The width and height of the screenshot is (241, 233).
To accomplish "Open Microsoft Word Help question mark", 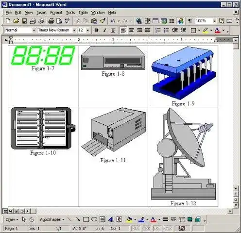I will [222, 21].
